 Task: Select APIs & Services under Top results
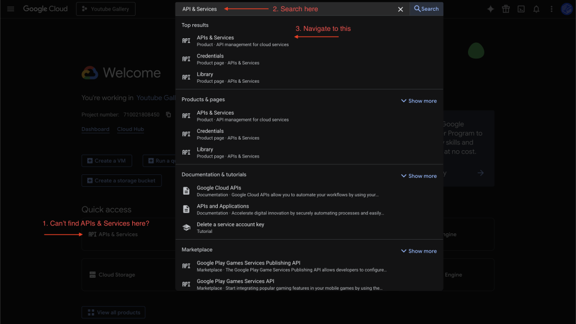click(x=215, y=38)
